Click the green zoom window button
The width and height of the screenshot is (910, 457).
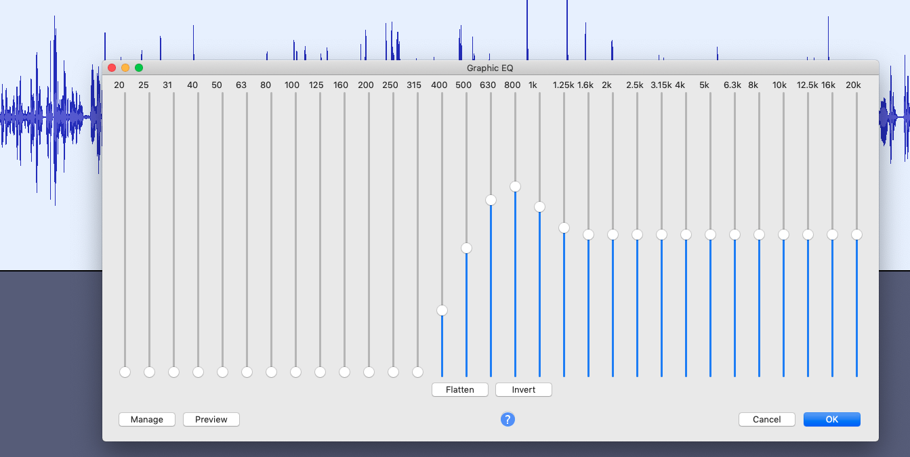(x=139, y=68)
